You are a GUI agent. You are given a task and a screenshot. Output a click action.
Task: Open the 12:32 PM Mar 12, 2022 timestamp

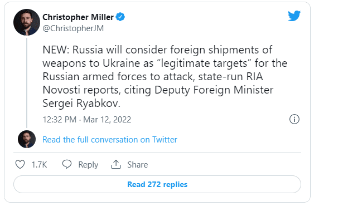(87, 120)
